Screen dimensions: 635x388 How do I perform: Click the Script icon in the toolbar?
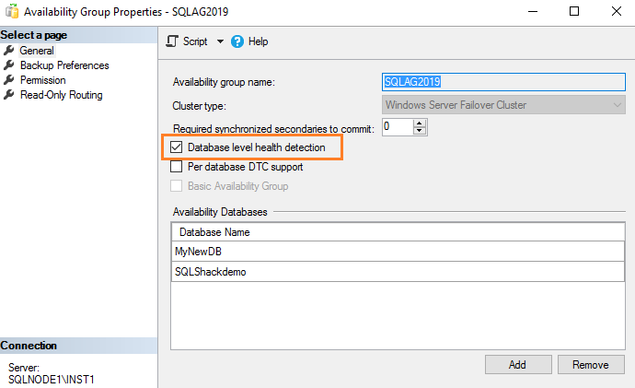coord(172,41)
